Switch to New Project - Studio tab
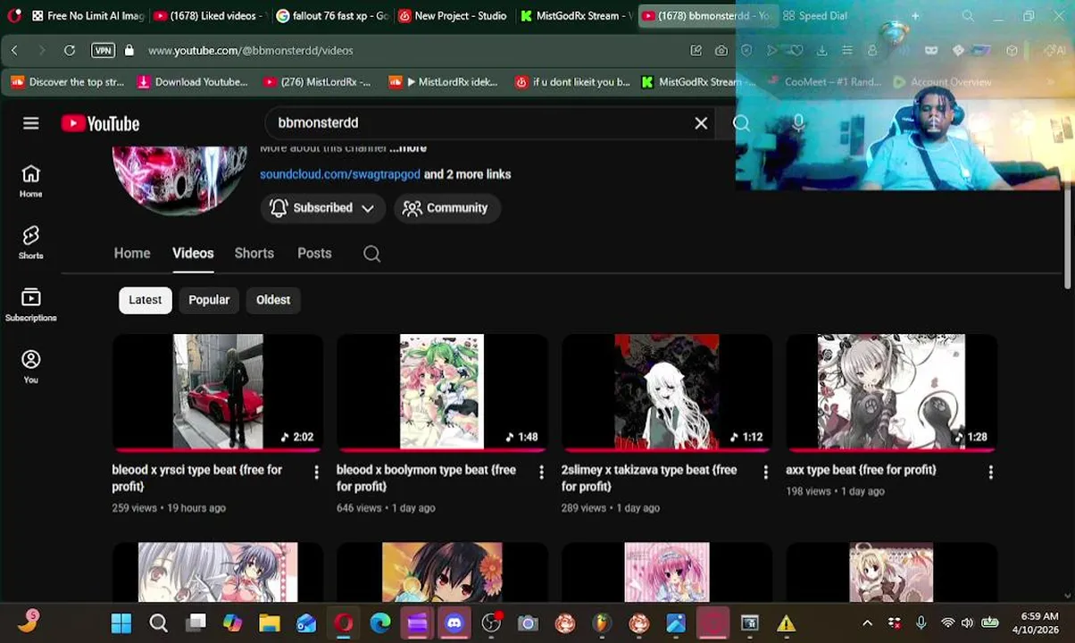 coord(453,15)
